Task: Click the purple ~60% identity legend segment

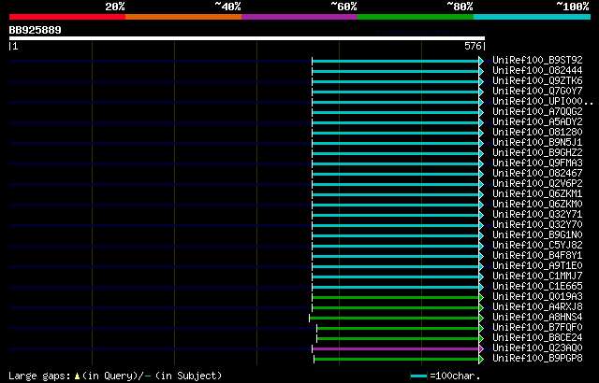Action: point(299,17)
